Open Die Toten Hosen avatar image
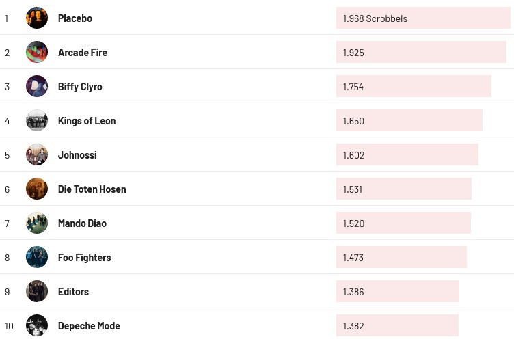The height and width of the screenshot is (339, 514). point(37,189)
